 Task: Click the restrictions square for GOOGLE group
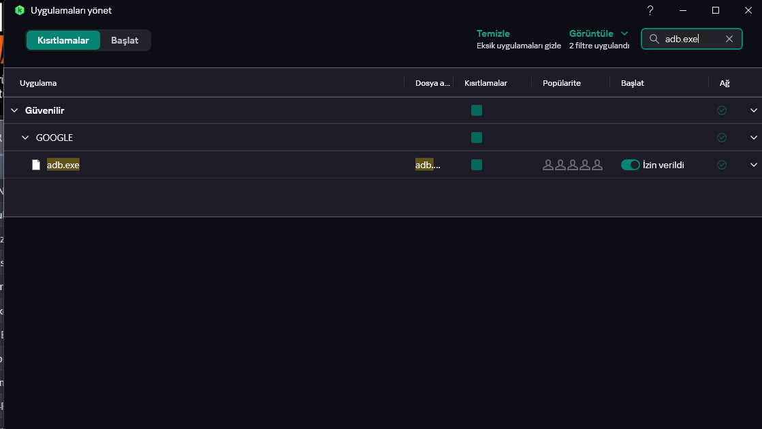[477, 138]
